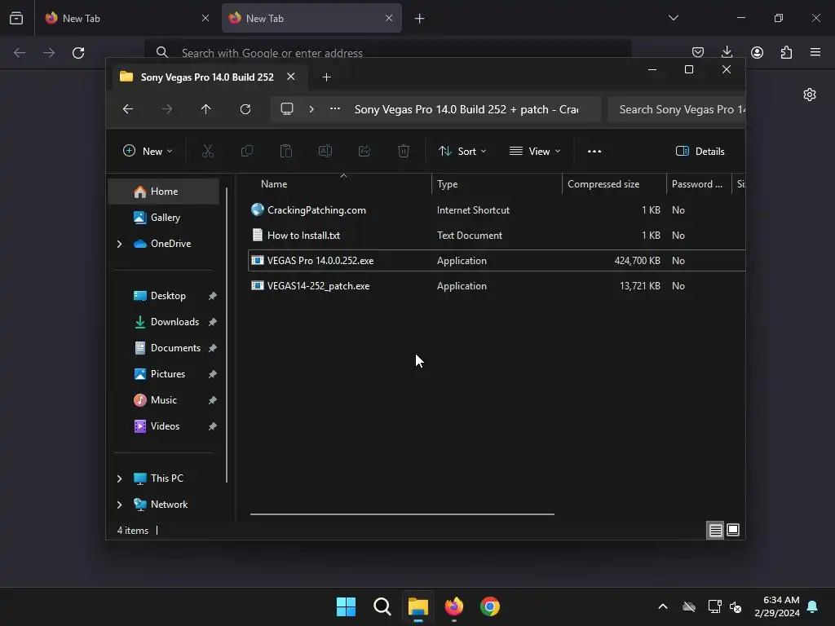Sort by Type column header
The width and height of the screenshot is (835, 626).
497,183
